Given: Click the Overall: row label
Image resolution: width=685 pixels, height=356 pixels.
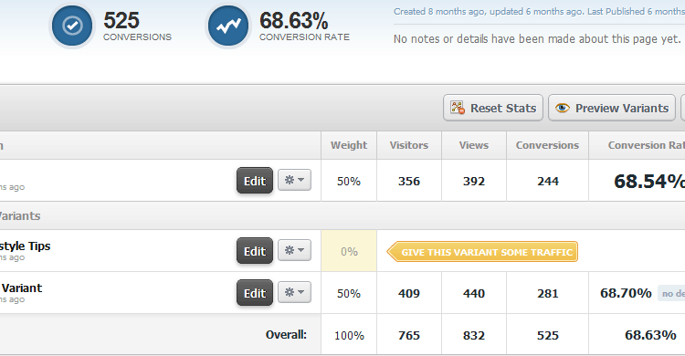Looking at the screenshot, I should [x=286, y=335].
